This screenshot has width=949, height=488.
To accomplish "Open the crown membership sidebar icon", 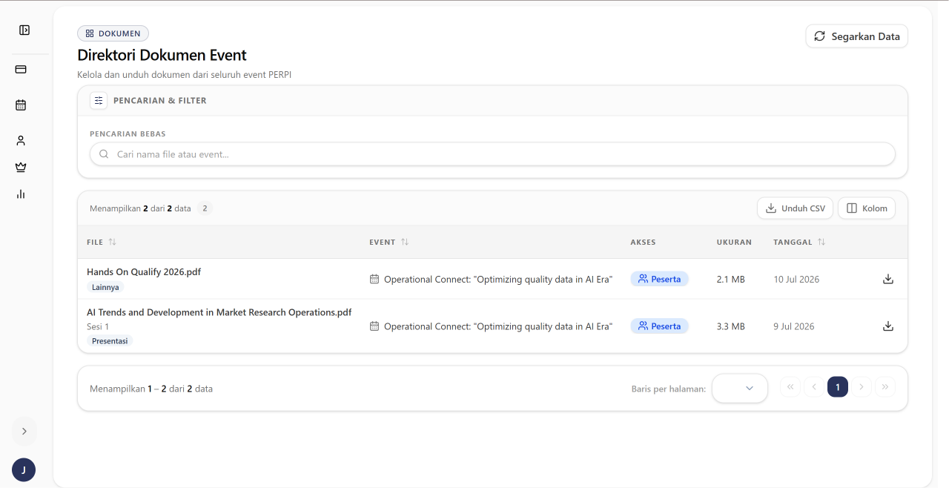I will [21, 167].
